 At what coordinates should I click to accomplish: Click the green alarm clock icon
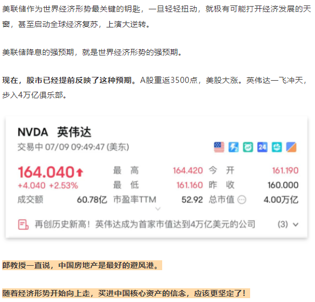coord(248,147)
